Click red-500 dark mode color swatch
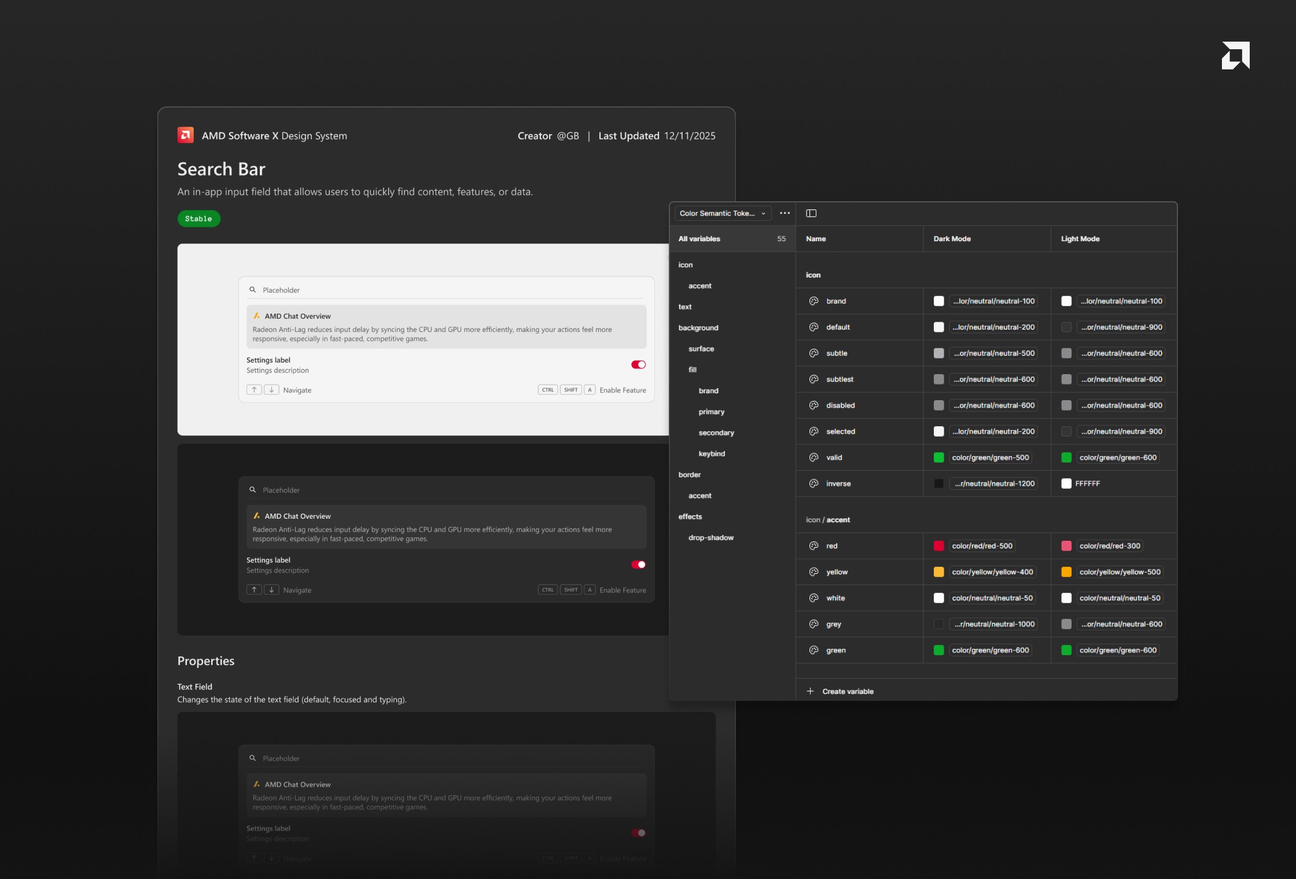Image resolution: width=1296 pixels, height=879 pixels. click(938, 546)
